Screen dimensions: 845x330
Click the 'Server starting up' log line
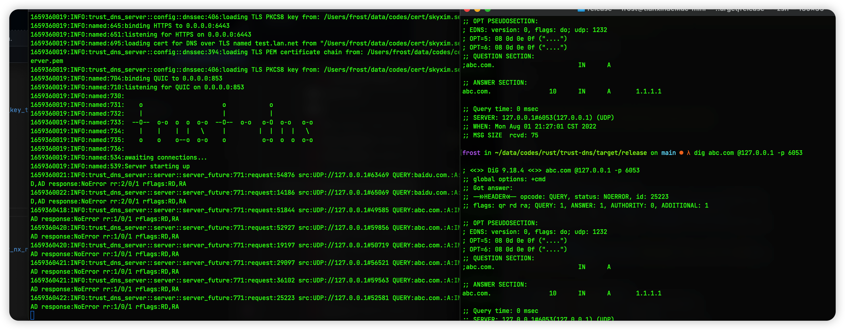[x=157, y=166]
